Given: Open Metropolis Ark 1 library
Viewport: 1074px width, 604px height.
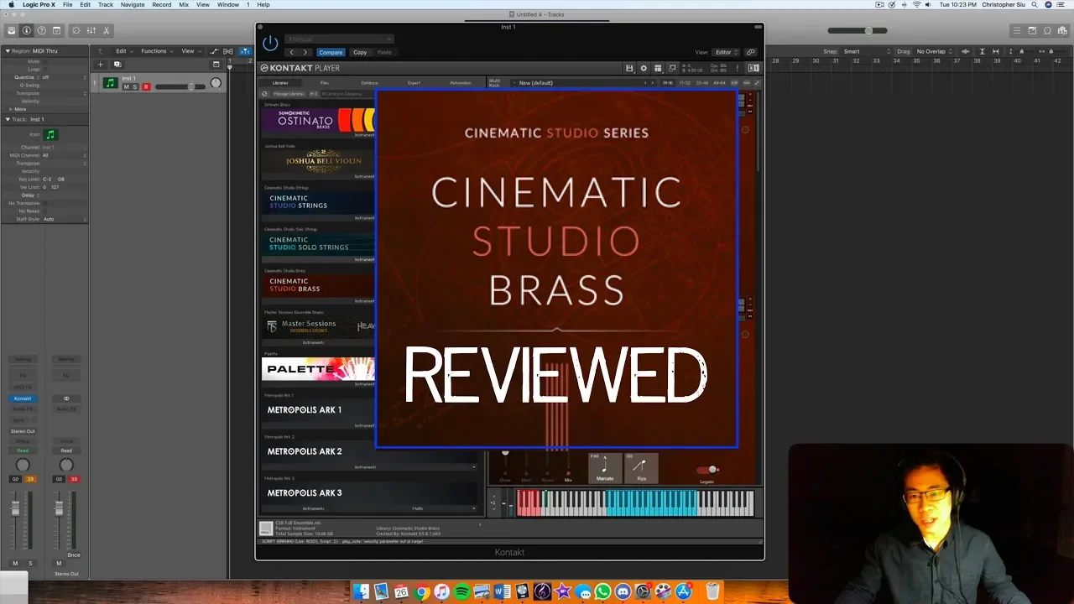Looking at the screenshot, I should pyautogui.click(x=368, y=410).
